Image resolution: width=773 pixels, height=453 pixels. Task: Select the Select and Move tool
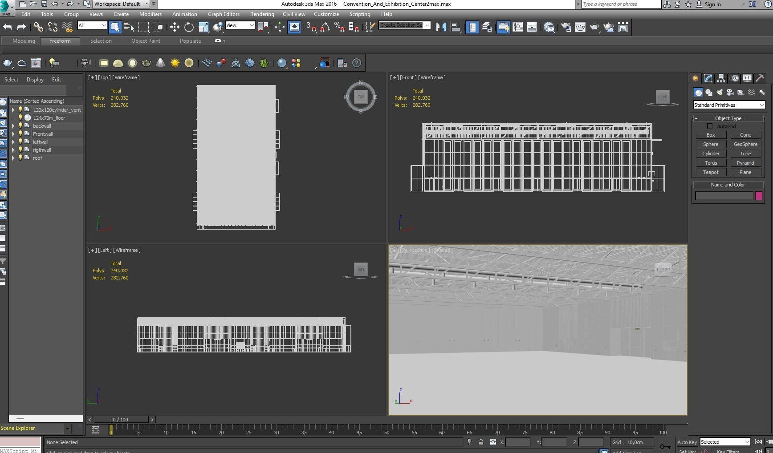[175, 27]
